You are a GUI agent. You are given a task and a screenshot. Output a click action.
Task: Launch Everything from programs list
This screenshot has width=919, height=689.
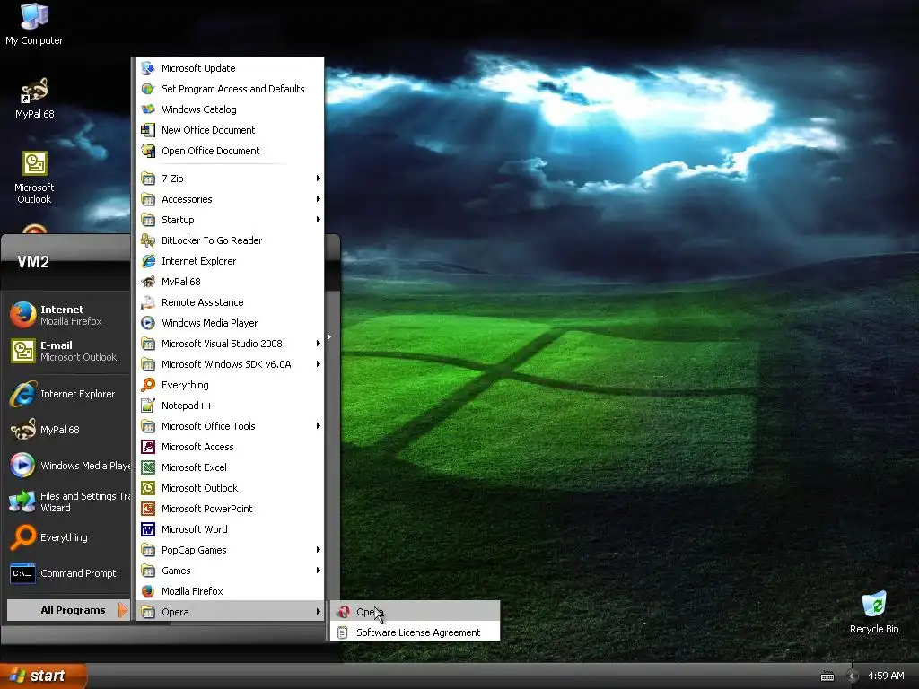coord(230,385)
